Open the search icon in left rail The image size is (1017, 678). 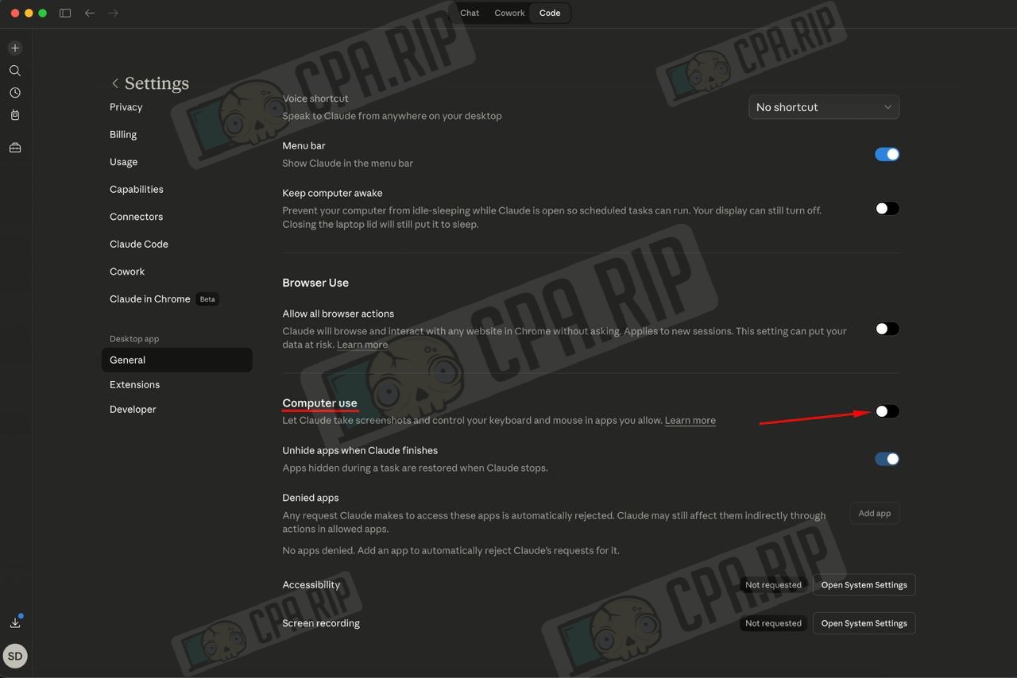click(x=15, y=71)
